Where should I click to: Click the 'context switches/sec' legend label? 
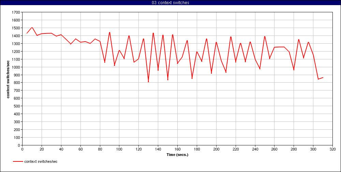[x=41, y=161]
